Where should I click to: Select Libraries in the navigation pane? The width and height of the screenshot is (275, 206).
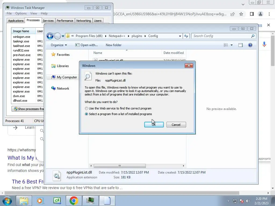pyautogui.click(x=60, y=66)
